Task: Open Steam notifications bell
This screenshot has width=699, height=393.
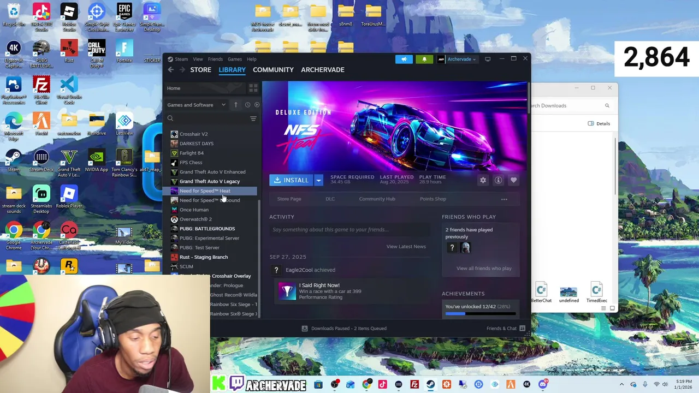Action: (424, 59)
